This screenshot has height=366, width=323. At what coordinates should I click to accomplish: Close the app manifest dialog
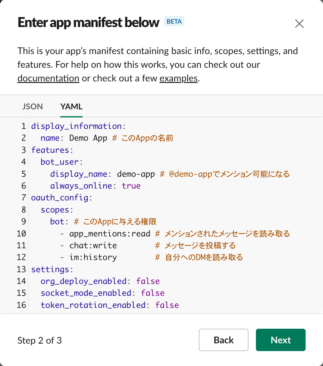click(x=299, y=24)
